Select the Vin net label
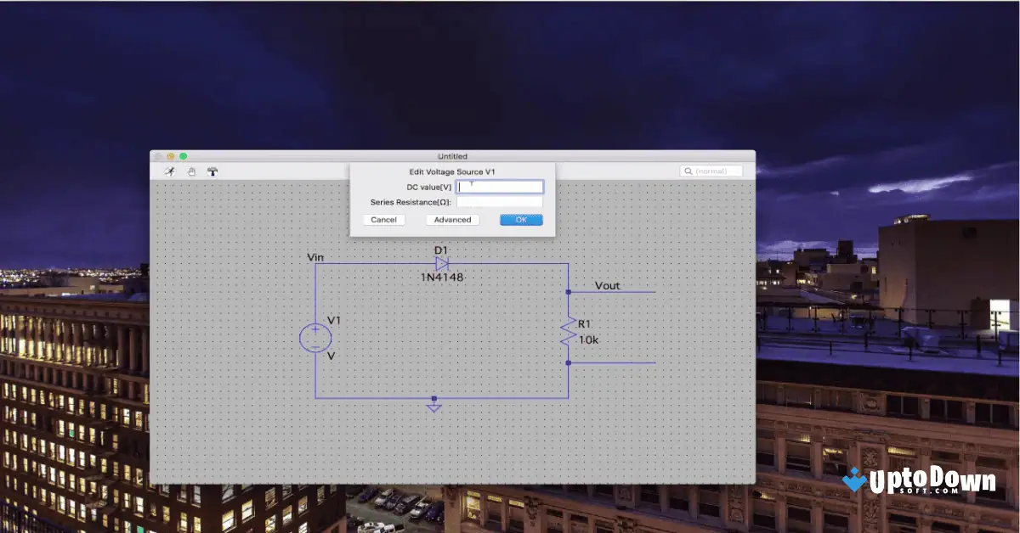The image size is (1020, 533). point(315,256)
